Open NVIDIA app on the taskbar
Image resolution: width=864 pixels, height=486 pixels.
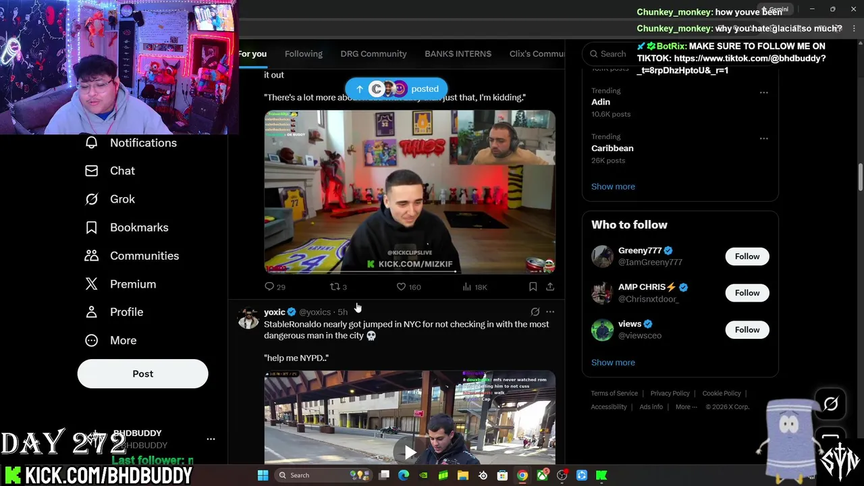pos(423,475)
